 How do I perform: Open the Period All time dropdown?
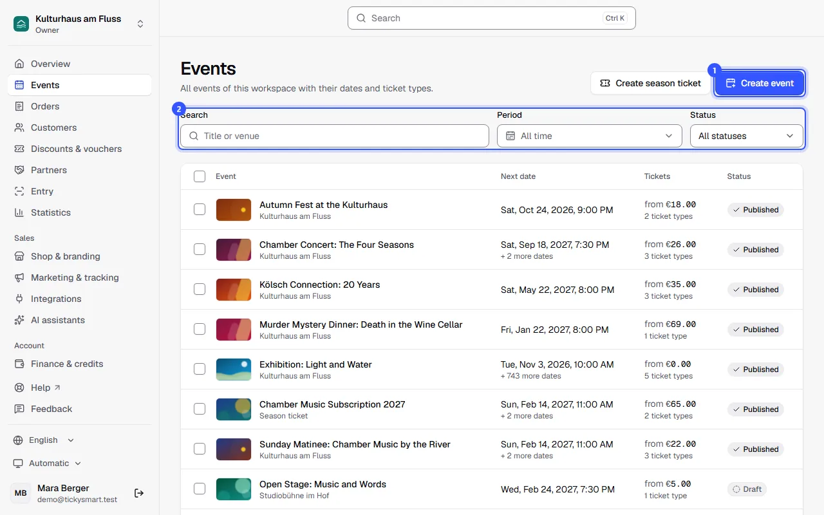[x=590, y=136]
